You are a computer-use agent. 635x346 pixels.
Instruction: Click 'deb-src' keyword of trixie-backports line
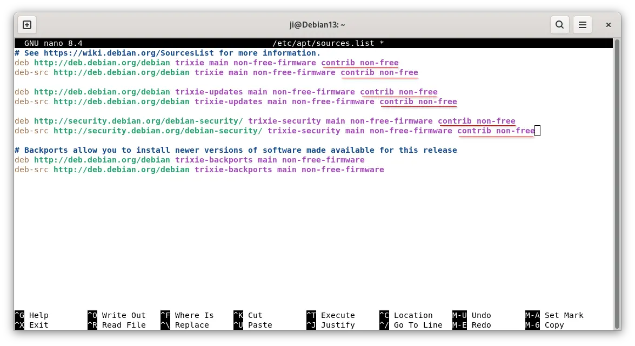[31, 169]
